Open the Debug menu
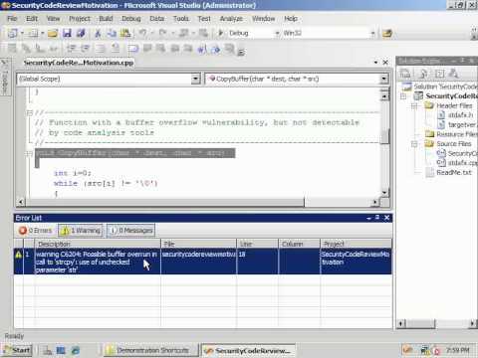478x358 pixels. pos(131,19)
